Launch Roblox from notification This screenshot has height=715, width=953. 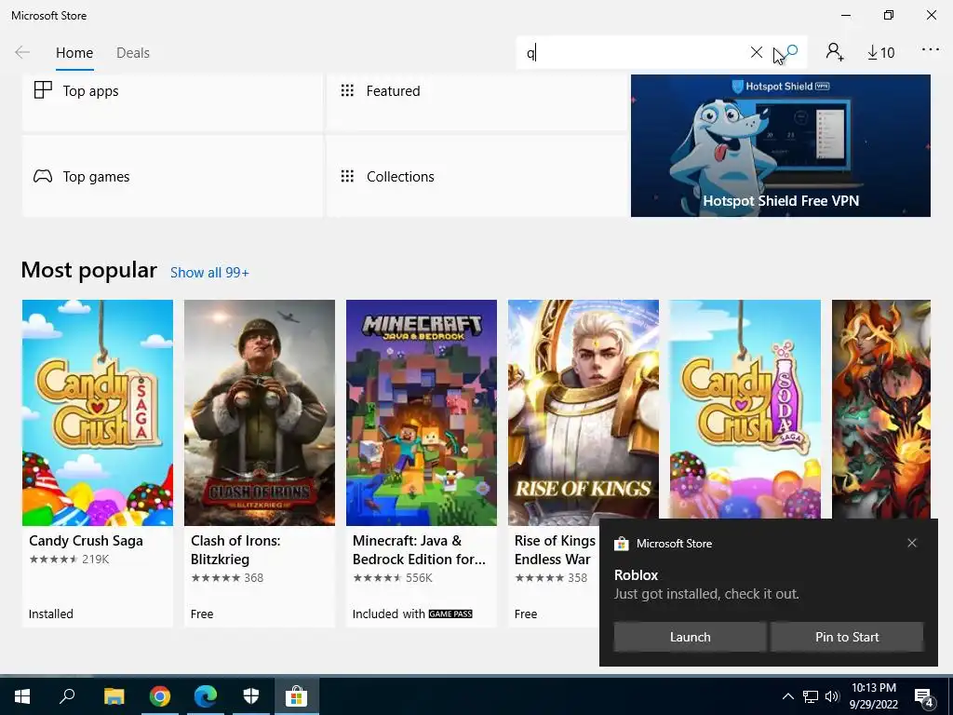[x=690, y=637]
